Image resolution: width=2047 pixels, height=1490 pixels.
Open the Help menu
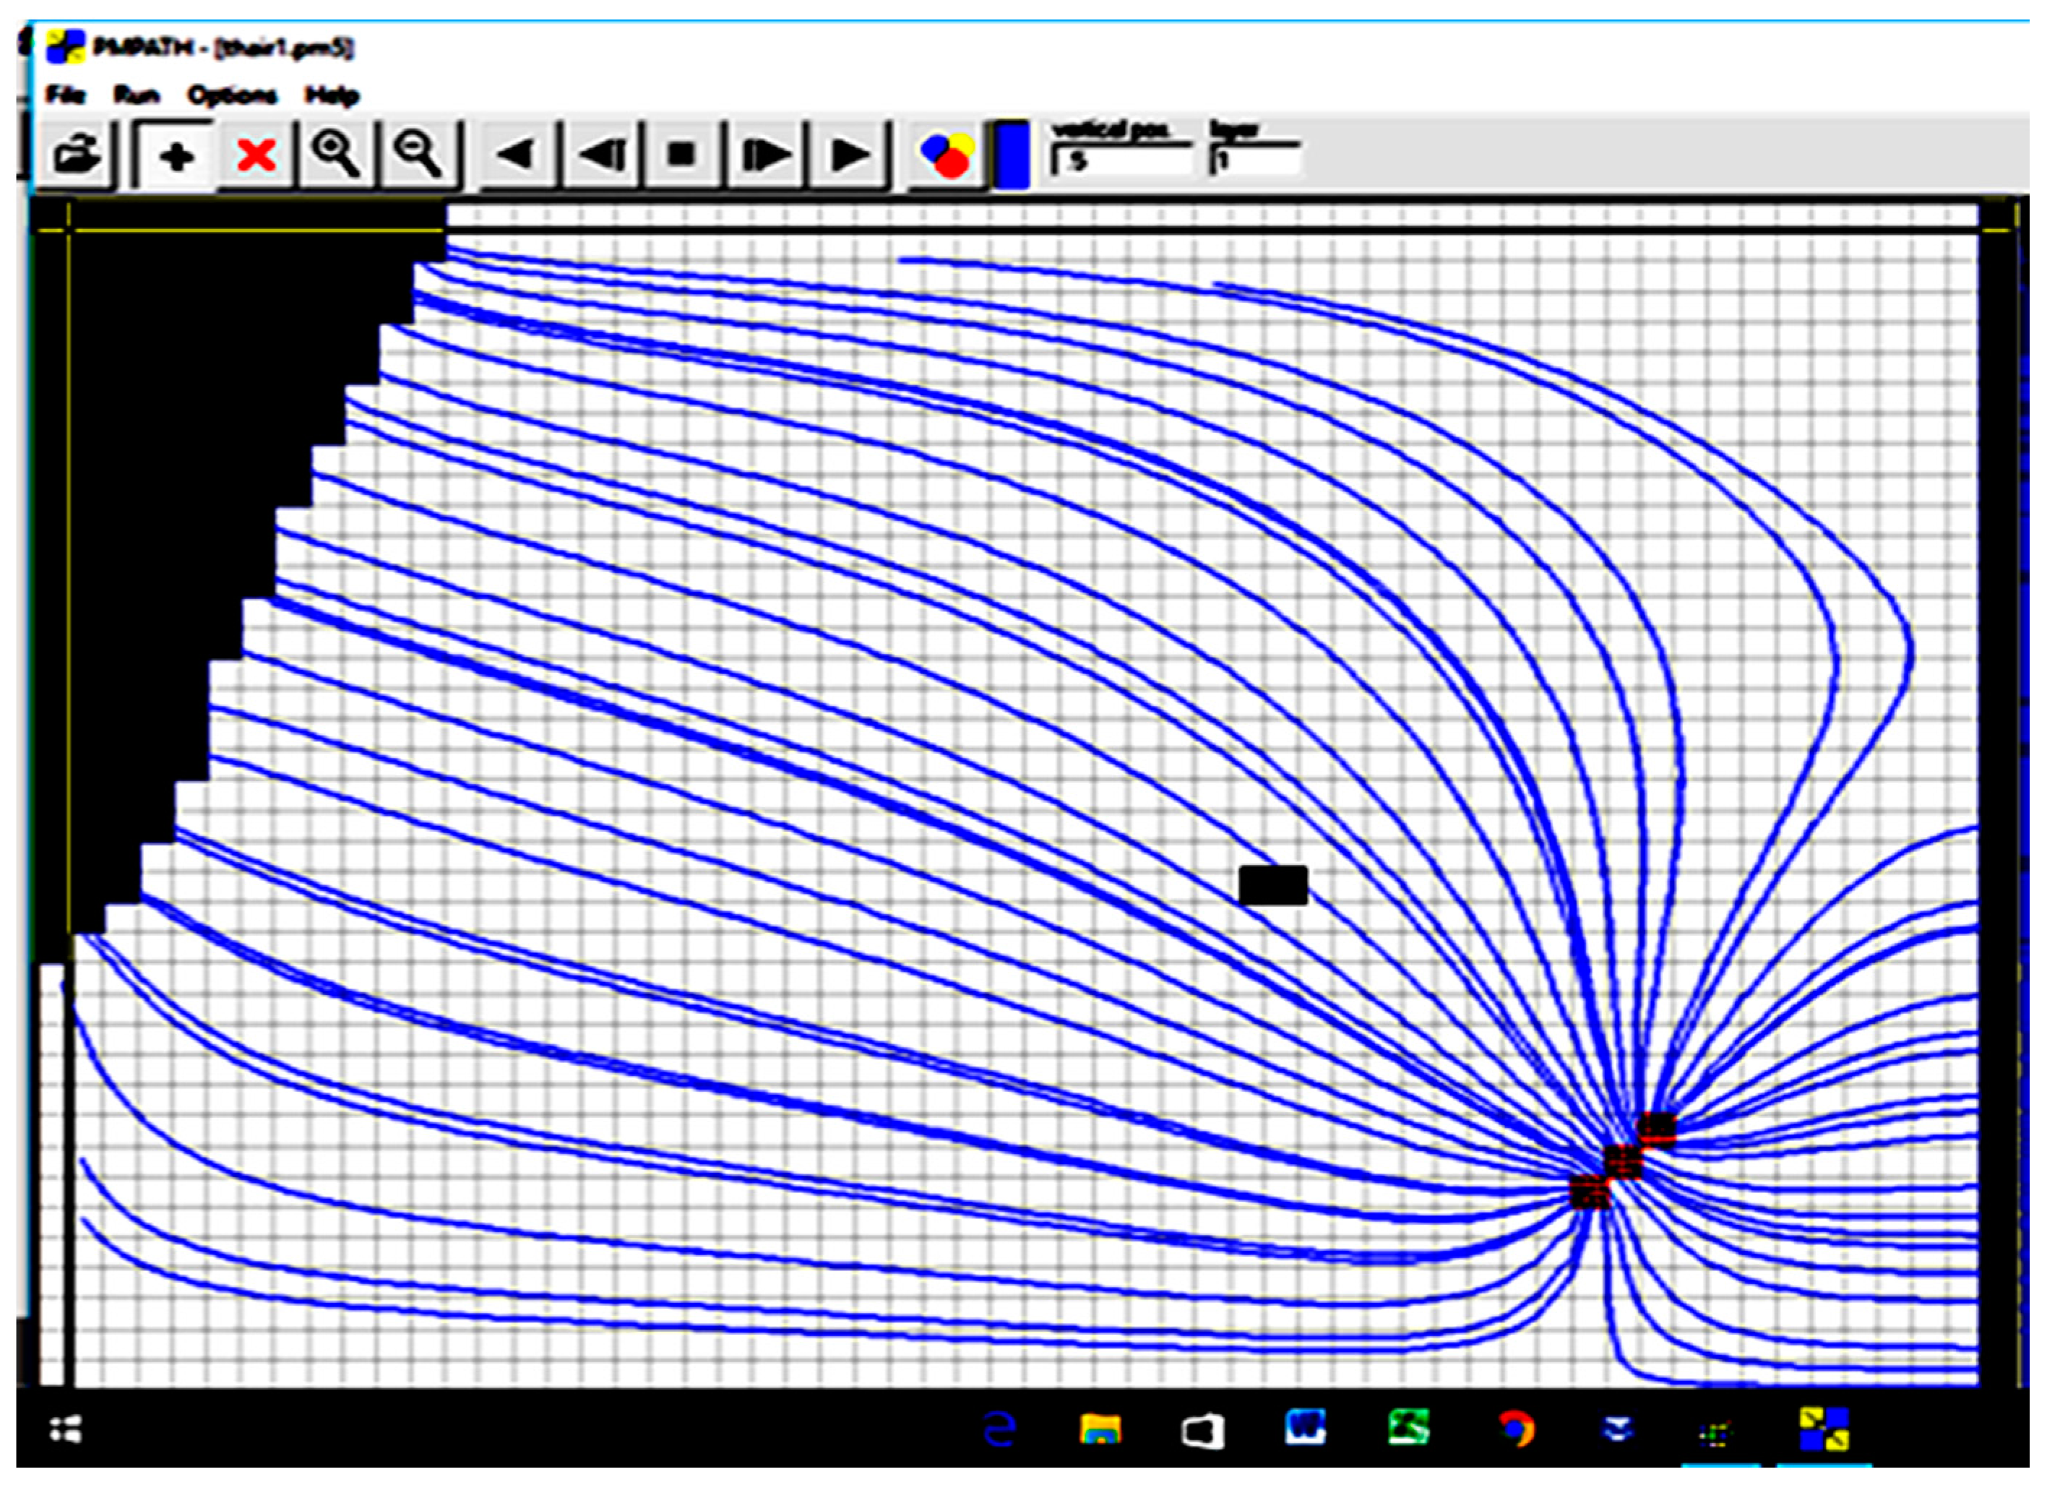[x=331, y=95]
